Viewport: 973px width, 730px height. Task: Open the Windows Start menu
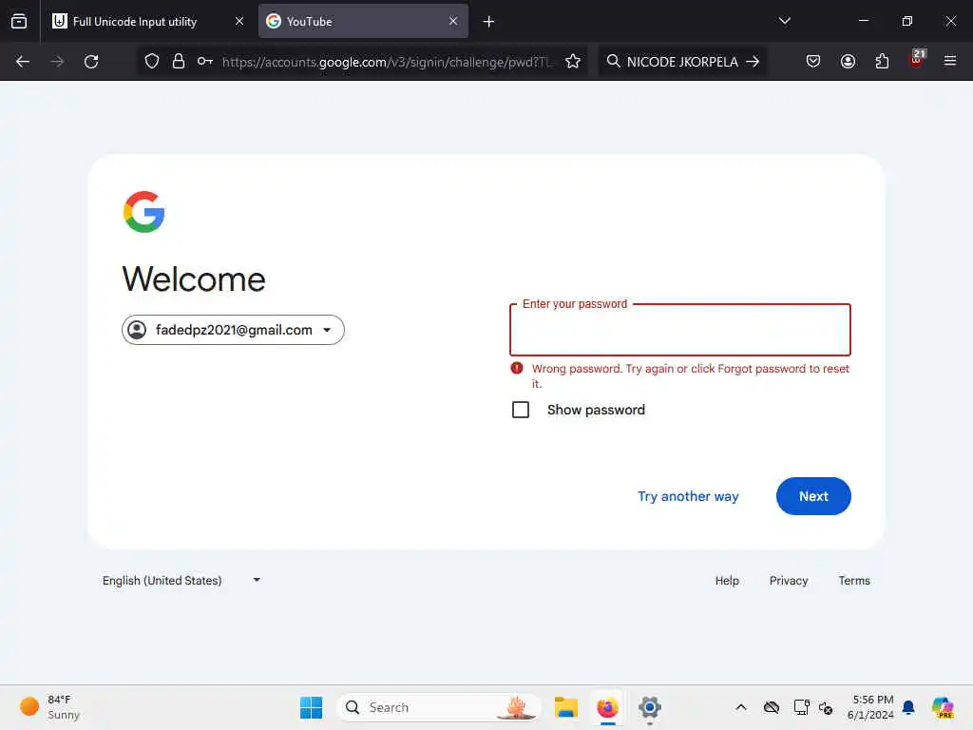click(x=311, y=707)
